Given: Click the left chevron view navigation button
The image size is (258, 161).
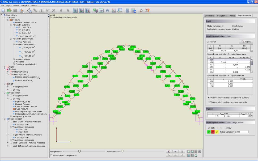Looking at the screenshot, I should tap(182, 155).
